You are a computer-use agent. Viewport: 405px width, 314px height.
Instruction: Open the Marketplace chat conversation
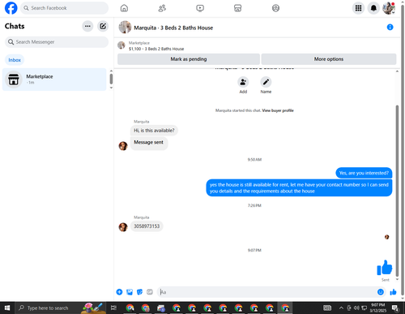[54, 80]
